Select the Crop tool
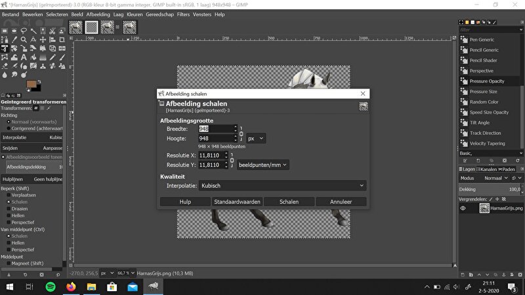The width and height of the screenshot is (525, 295). click(62, 39)
